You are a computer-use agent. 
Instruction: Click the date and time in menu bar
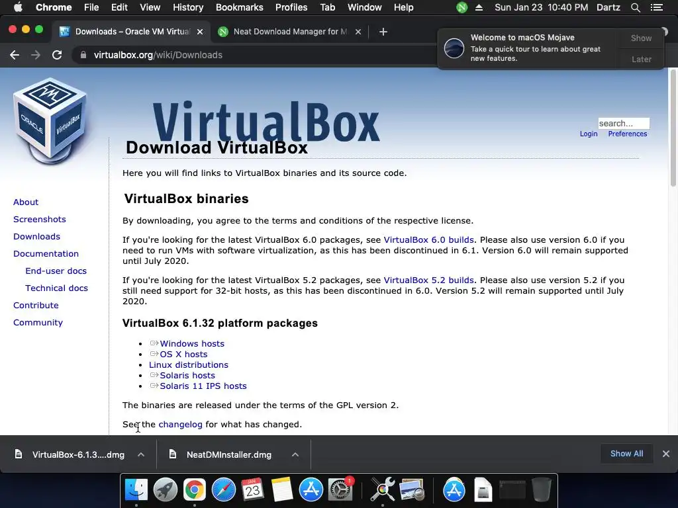[541, 7]
